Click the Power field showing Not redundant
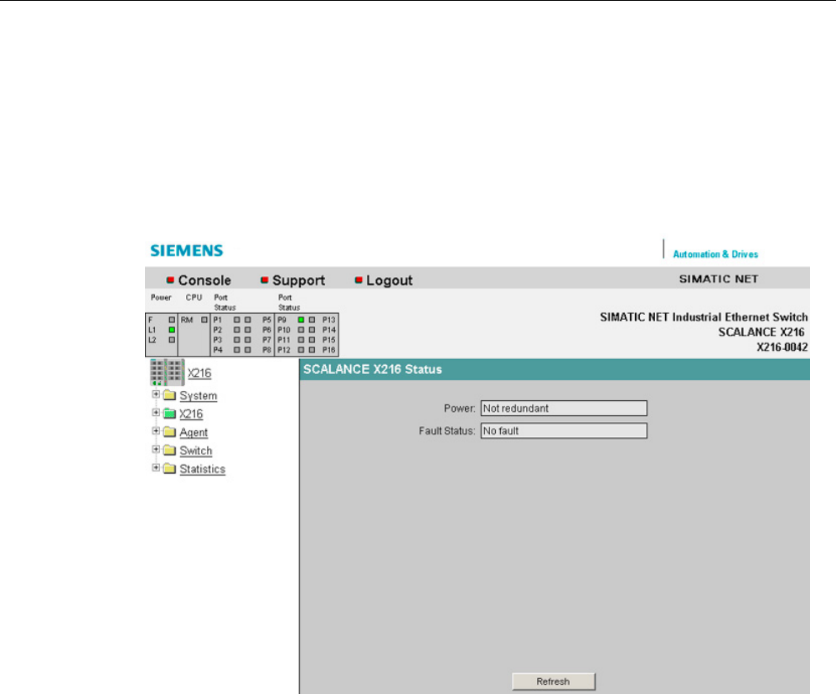836x694 pixels. (564, 409)
